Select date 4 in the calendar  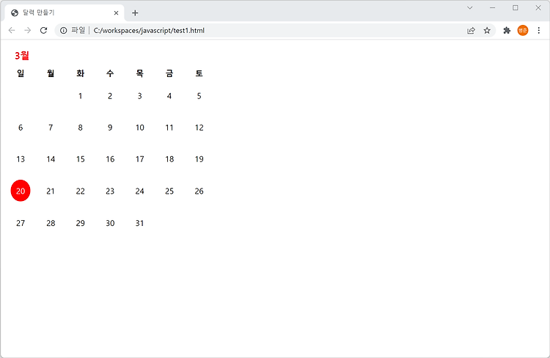[169, 96]
